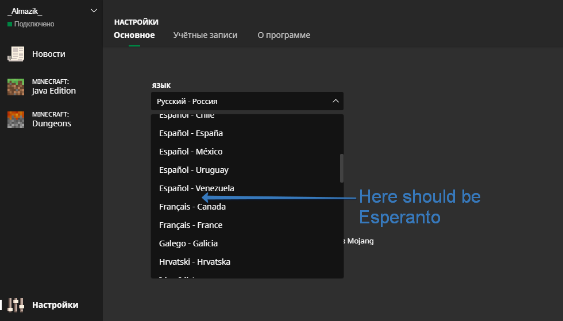Collapse the language dropdown arrow
This screenshot has height=321, width=563.
[336, 101]
